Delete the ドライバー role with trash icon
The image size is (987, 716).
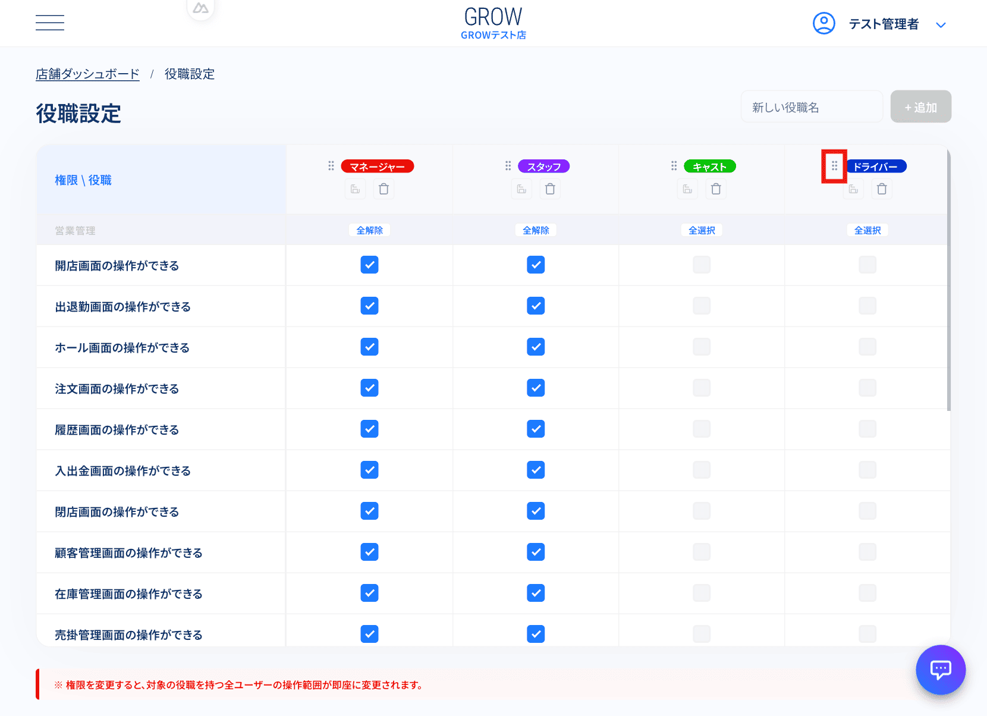tap(882, 189)
